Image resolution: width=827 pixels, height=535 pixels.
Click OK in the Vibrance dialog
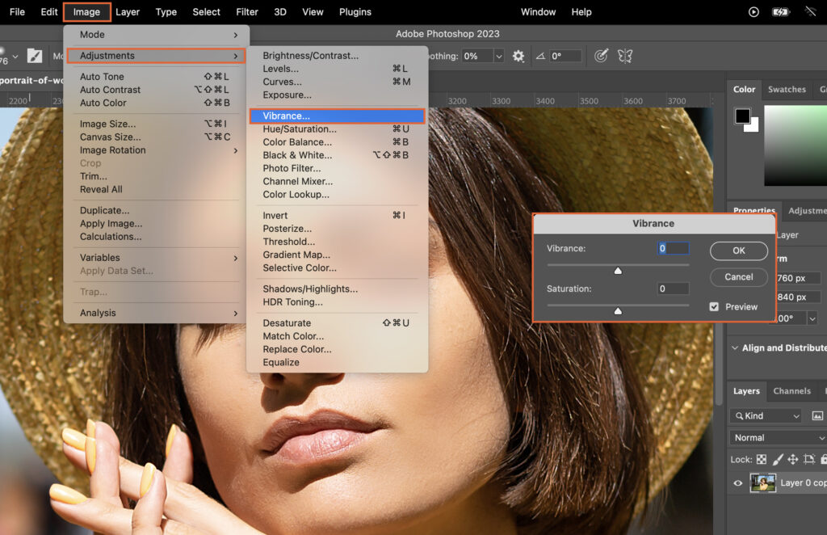(737, 251)
